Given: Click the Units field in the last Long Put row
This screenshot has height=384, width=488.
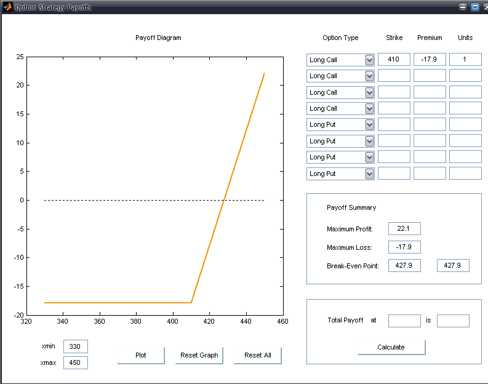Looking at the screenshot, I should point(465,174).
